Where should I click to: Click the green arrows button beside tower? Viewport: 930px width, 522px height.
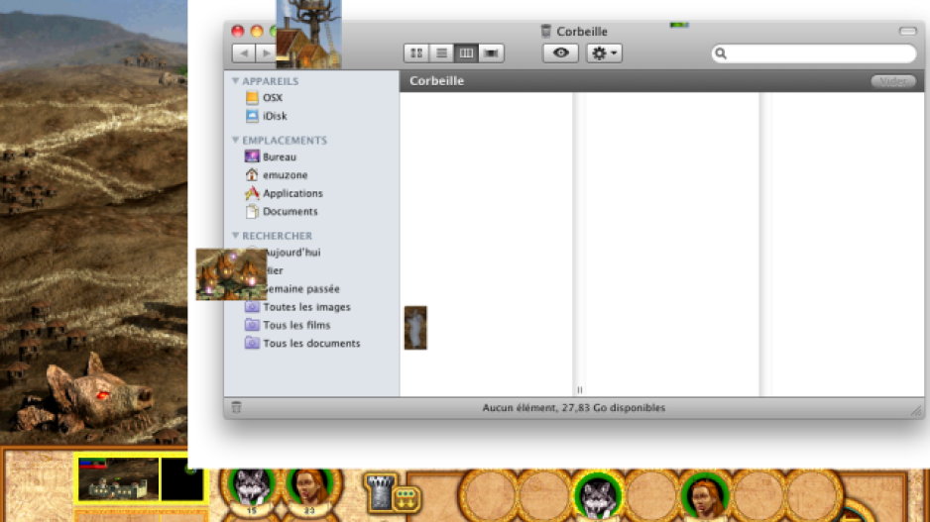coord(406,499)
